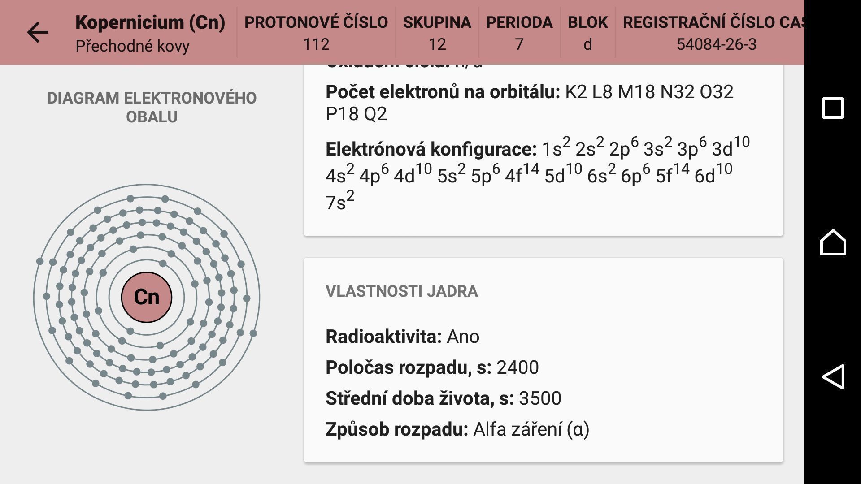Tap the Skupina 12 header item
Image resolution: width=861 pixels, height=484 pixels.
[x=437, y=33]
